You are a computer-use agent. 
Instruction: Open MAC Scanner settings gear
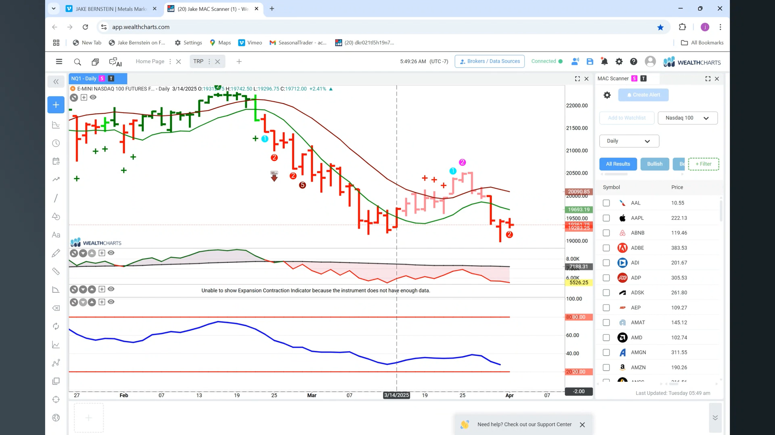click(607, 95)
